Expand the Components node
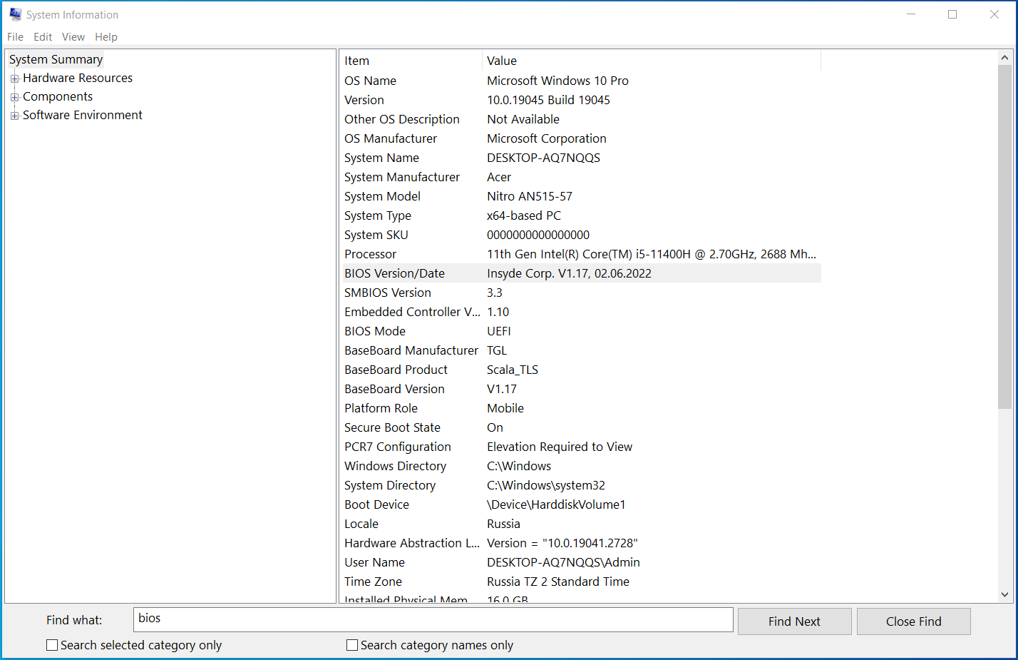 pos(14,97)
